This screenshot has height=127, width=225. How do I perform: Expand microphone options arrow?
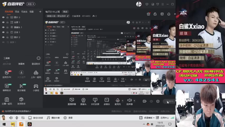122,100
